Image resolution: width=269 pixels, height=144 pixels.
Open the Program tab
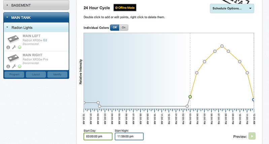pyautogui.click(x=14, y=74)
